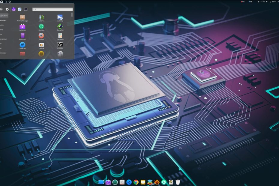Screen dimensions: 279x186
Task: Click the printer icon in the system tray
Action: [258, 1]
